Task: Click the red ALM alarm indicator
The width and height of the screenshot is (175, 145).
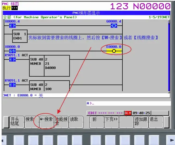Action: 128,113
